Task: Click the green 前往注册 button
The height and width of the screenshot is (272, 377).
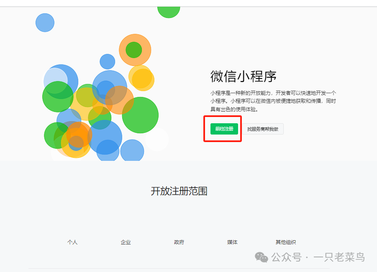Action: pyautogui.click(x=224, y=129)
